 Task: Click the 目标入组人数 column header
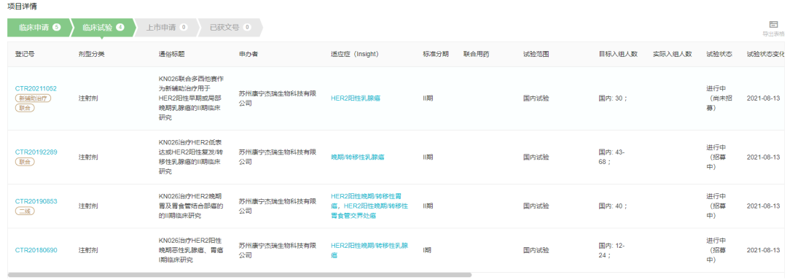[618, 54]
